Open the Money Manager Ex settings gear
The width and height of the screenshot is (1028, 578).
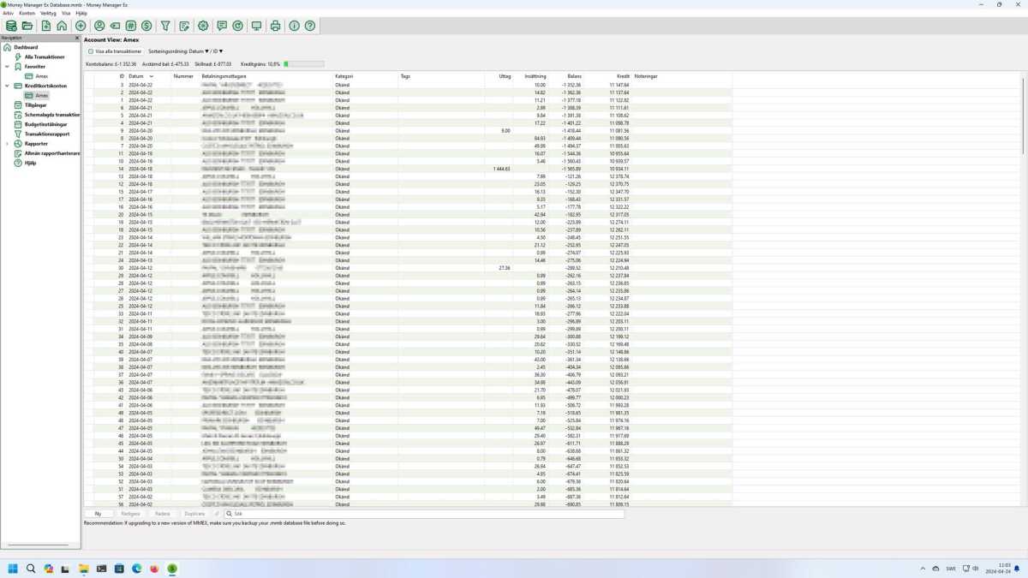pyautogui.click(x=203, y=26)
